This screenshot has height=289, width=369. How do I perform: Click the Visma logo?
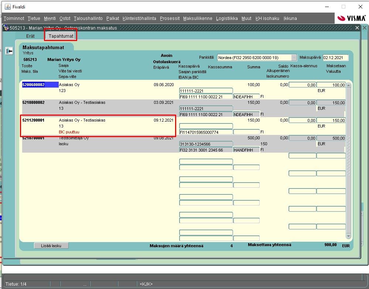click(351, 18)
